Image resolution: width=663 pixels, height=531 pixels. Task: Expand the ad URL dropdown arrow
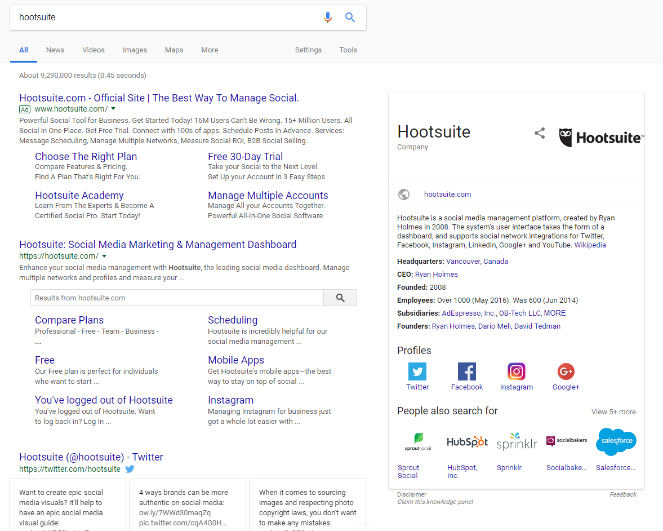(x=113, y=109)
